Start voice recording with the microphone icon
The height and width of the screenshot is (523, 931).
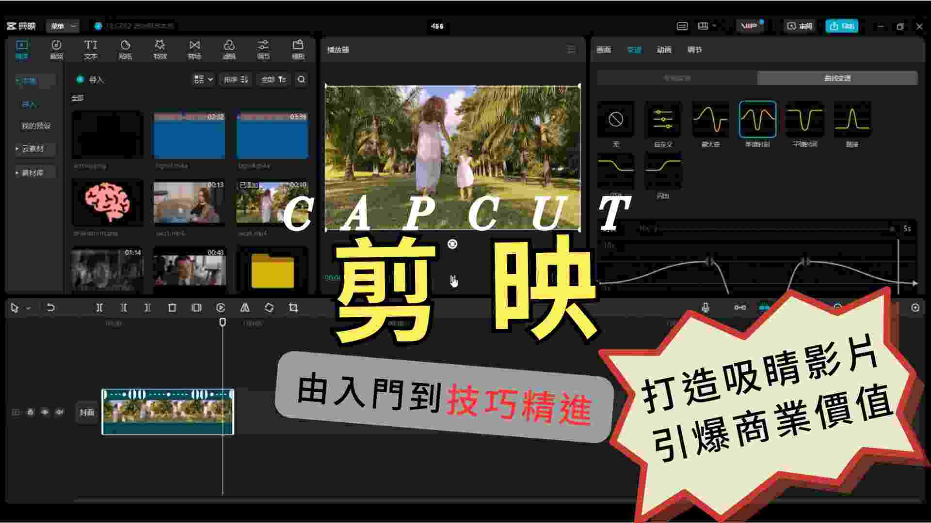click(x=706, y=308)
